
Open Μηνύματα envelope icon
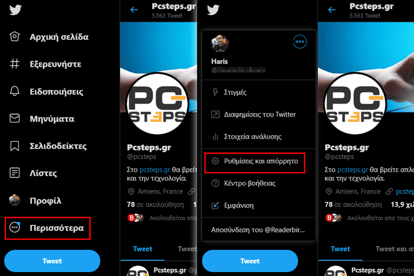pos(14,118)
